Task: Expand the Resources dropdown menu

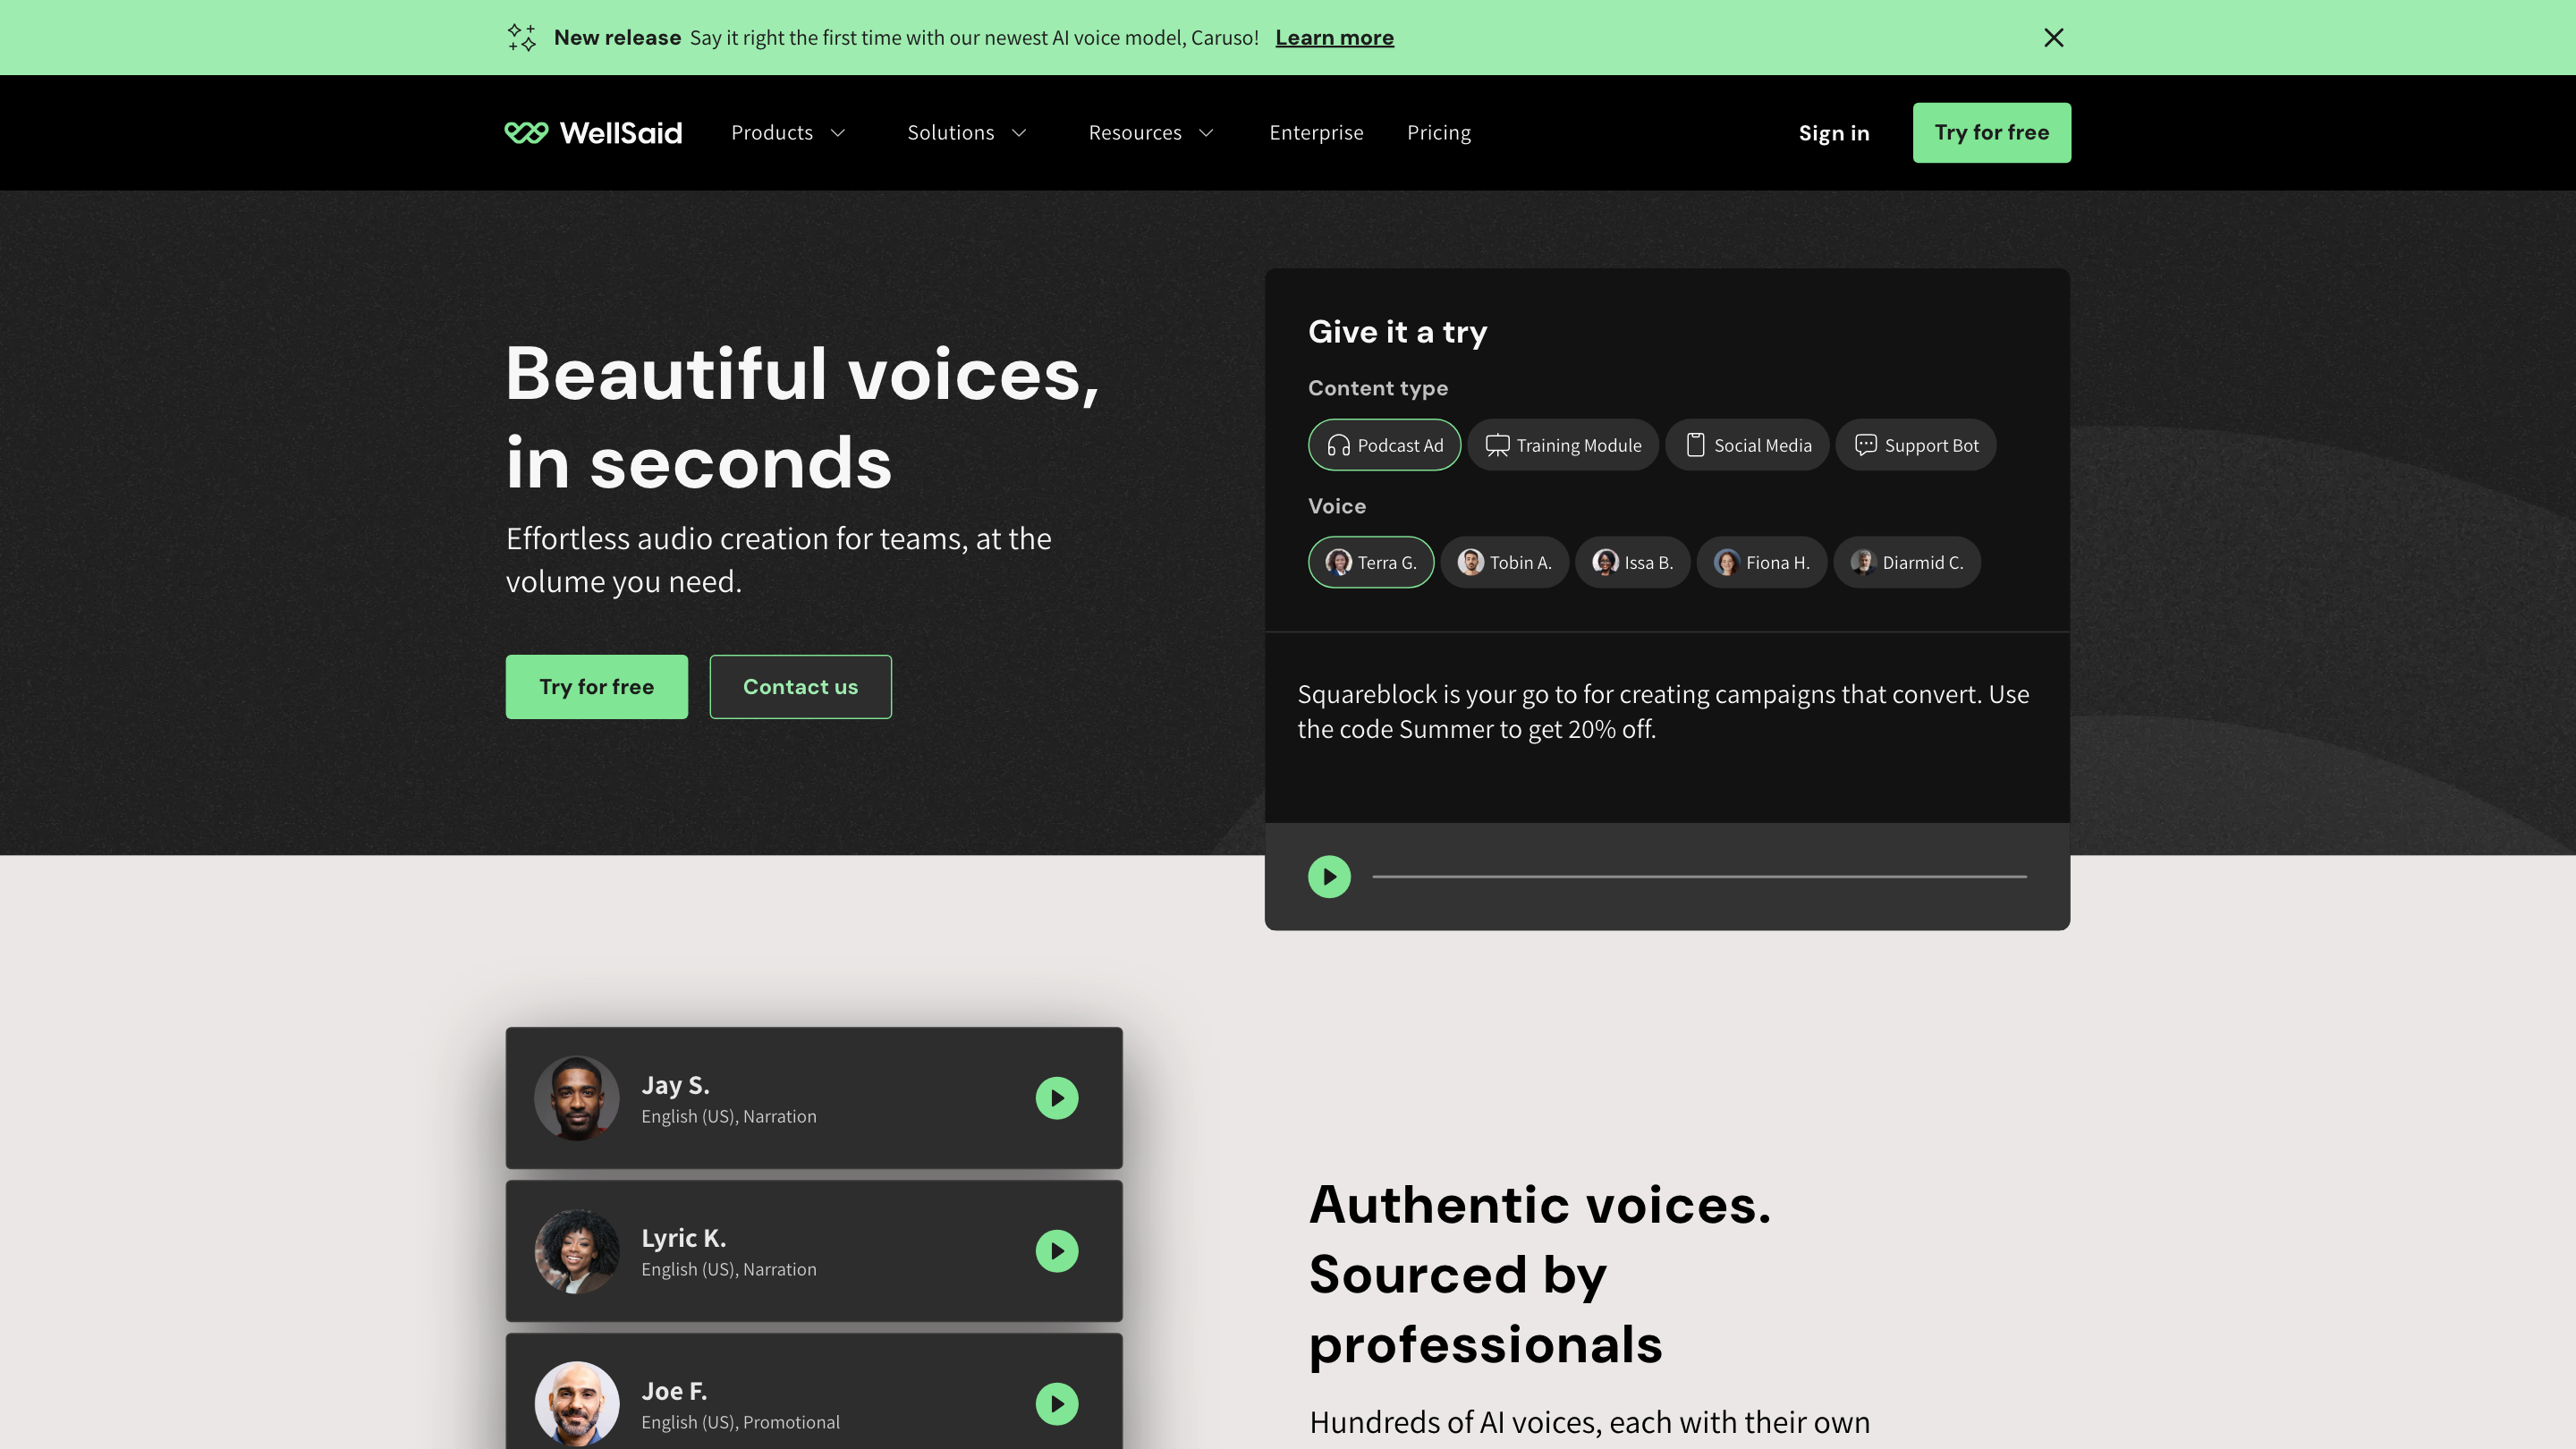Action: coord(1151,133)
